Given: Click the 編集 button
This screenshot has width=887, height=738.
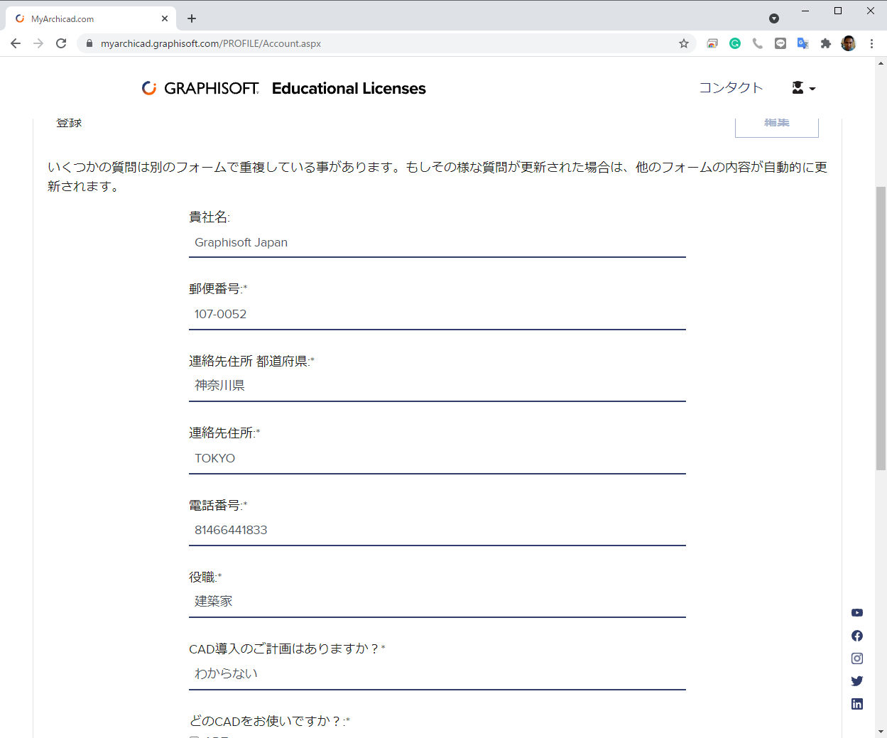Looking at the screenshot, I should tap(776, 125).
